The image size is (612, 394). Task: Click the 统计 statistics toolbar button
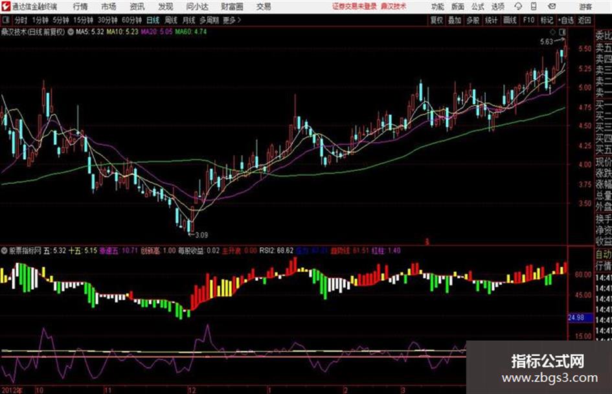[492, 20]
